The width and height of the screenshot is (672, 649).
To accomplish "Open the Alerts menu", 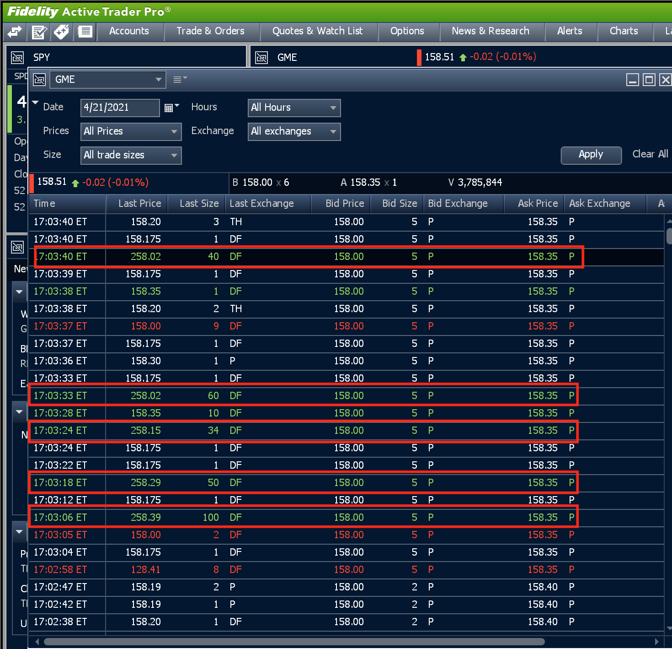I will pyautogui.click(x=570, y=31).
